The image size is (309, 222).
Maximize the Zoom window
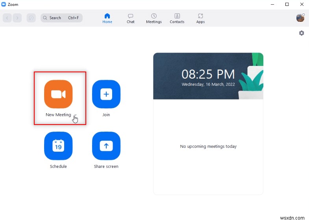[287, 4]
